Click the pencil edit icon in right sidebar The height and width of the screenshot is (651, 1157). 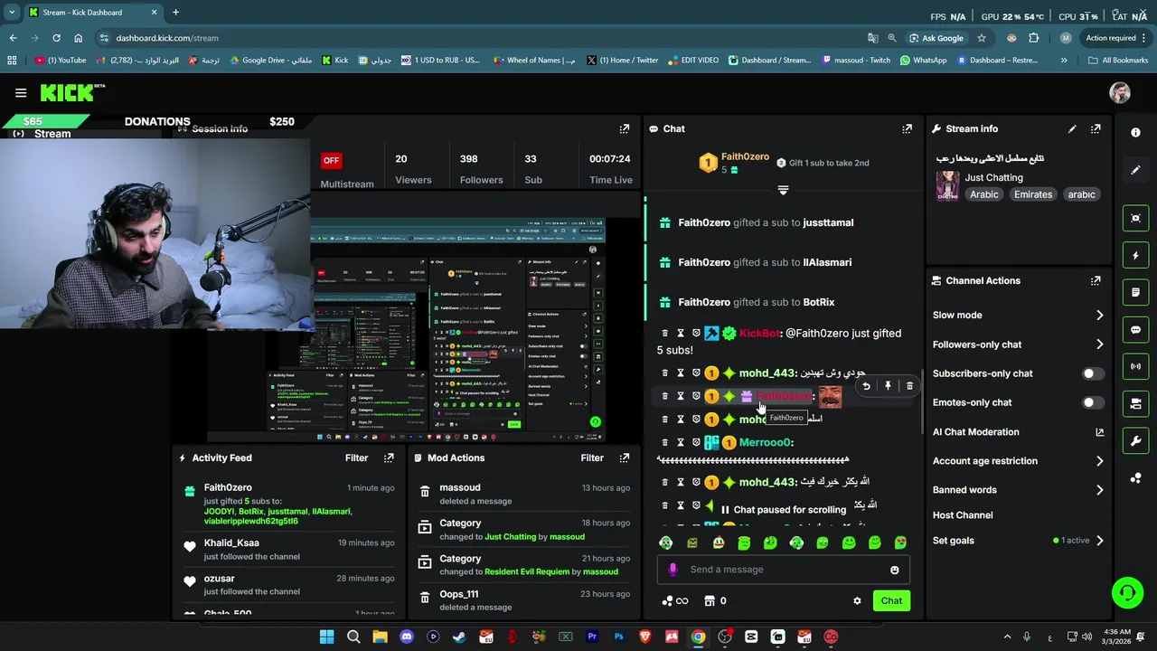click(1135, 169)
